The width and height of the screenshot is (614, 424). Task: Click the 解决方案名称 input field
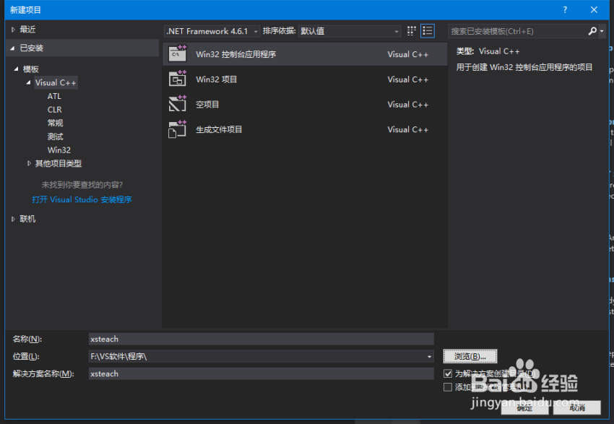click(x=261, y=373)
